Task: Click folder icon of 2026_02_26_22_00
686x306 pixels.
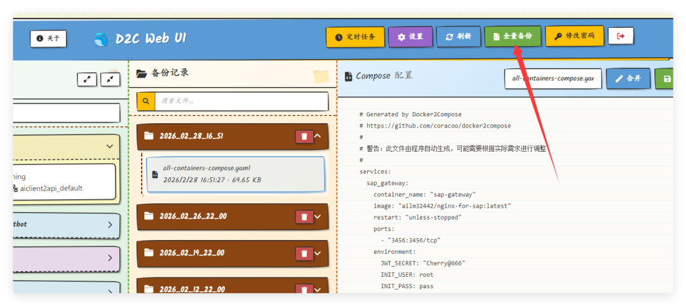Action: tap(149, 216)
